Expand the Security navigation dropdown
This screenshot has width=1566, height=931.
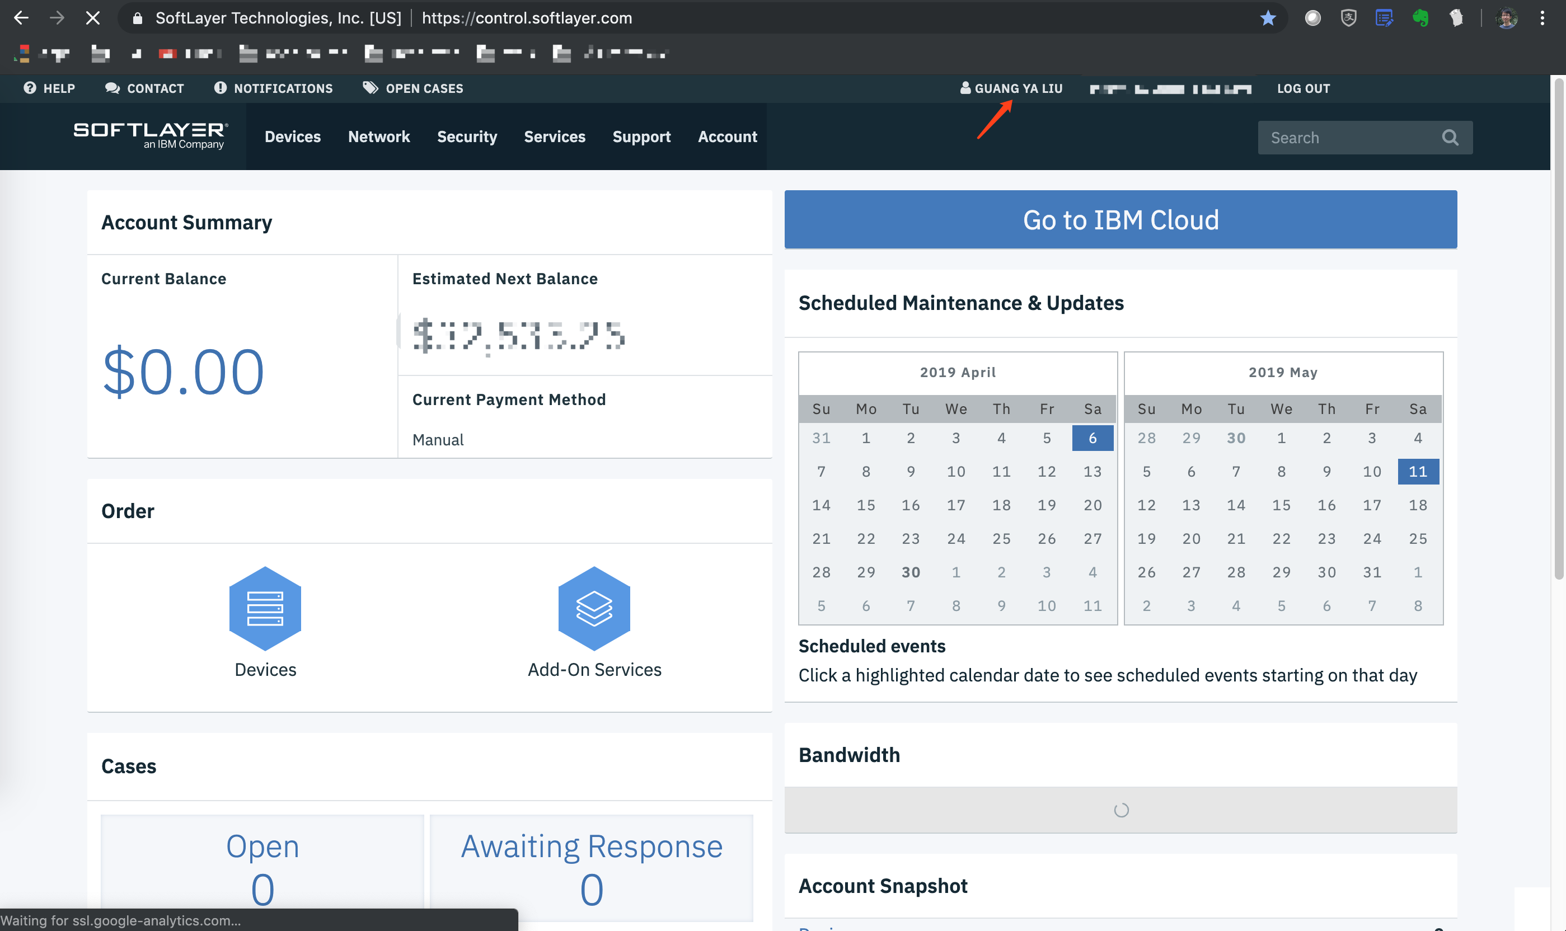click(x=467, y=137)
